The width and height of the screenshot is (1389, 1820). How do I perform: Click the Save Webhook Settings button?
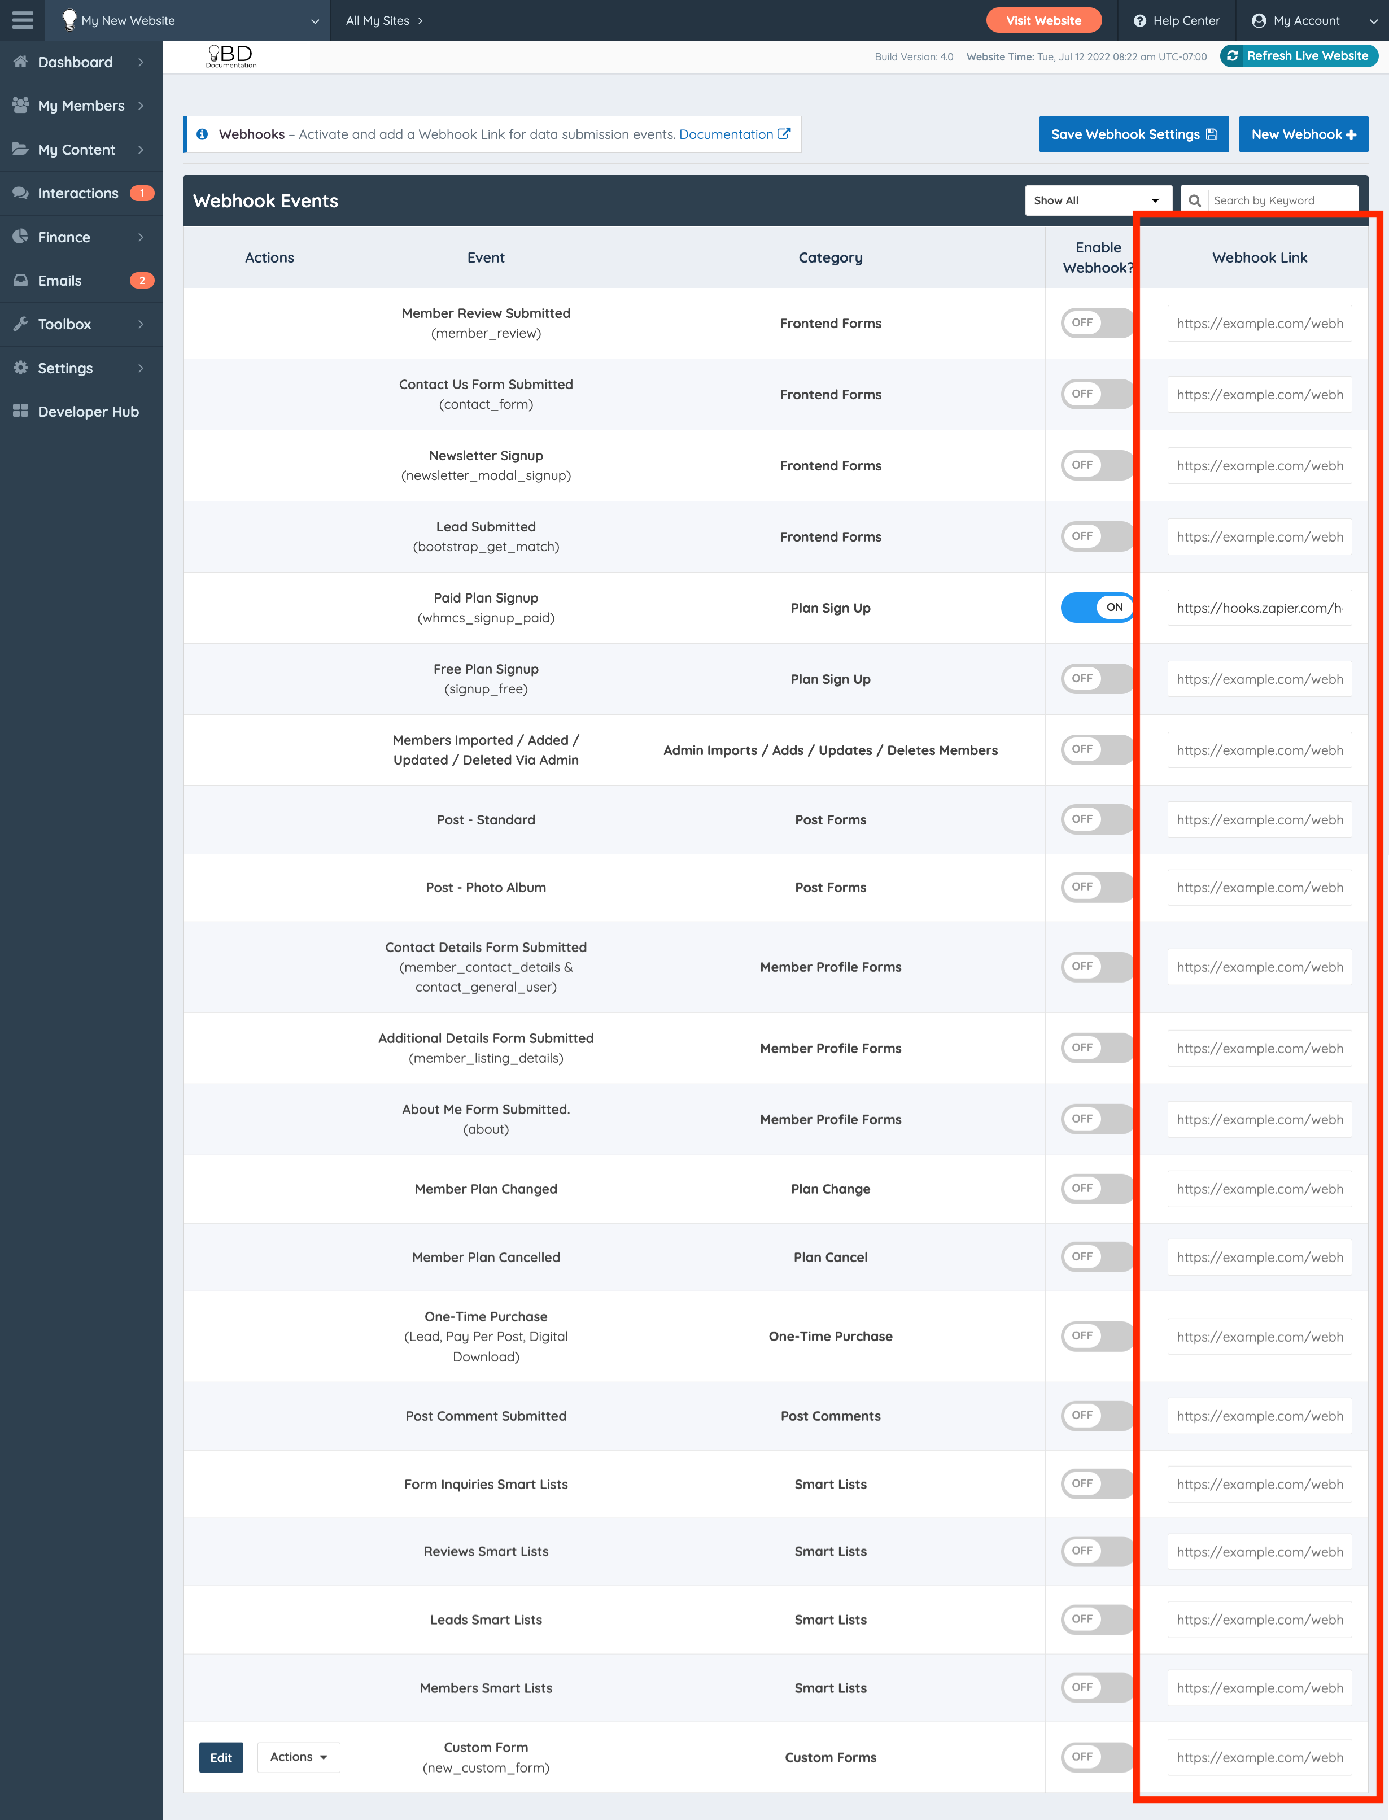pyautogui.click(x=1134, y=133)
